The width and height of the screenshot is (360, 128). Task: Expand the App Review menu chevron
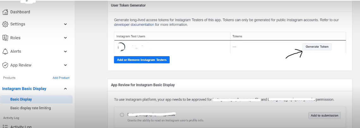[65, 65]
